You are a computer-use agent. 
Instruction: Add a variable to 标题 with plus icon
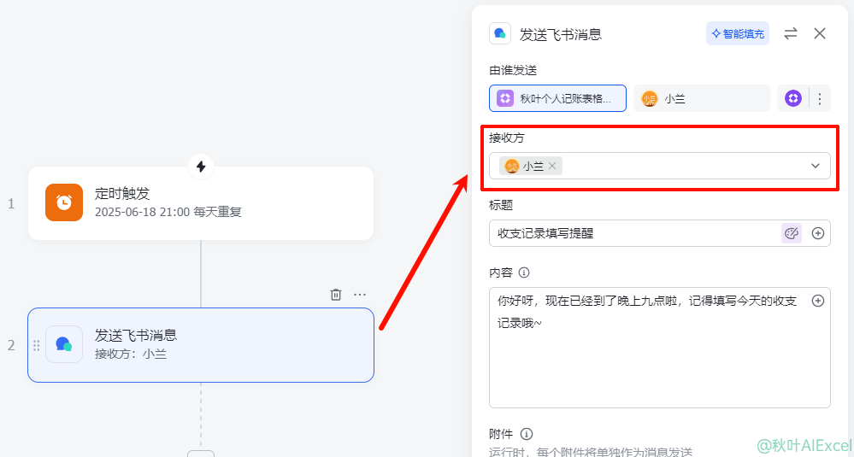pyautogui.click(x=817, y=233)
